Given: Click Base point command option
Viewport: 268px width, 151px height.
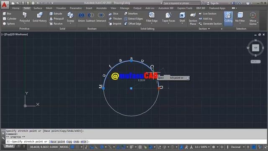Looking at the screenshot, I should coord(58,142).
